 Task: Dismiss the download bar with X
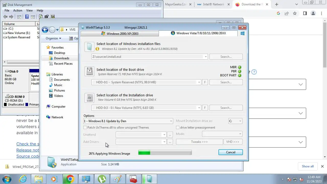[x=322, y=166]
